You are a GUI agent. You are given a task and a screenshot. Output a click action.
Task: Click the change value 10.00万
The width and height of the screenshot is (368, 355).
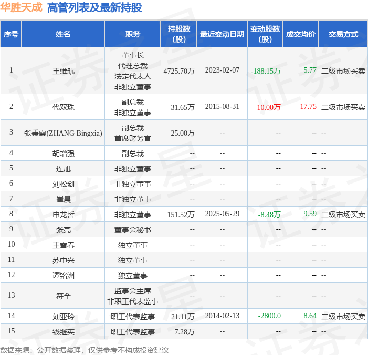click(x=269, y=107)
